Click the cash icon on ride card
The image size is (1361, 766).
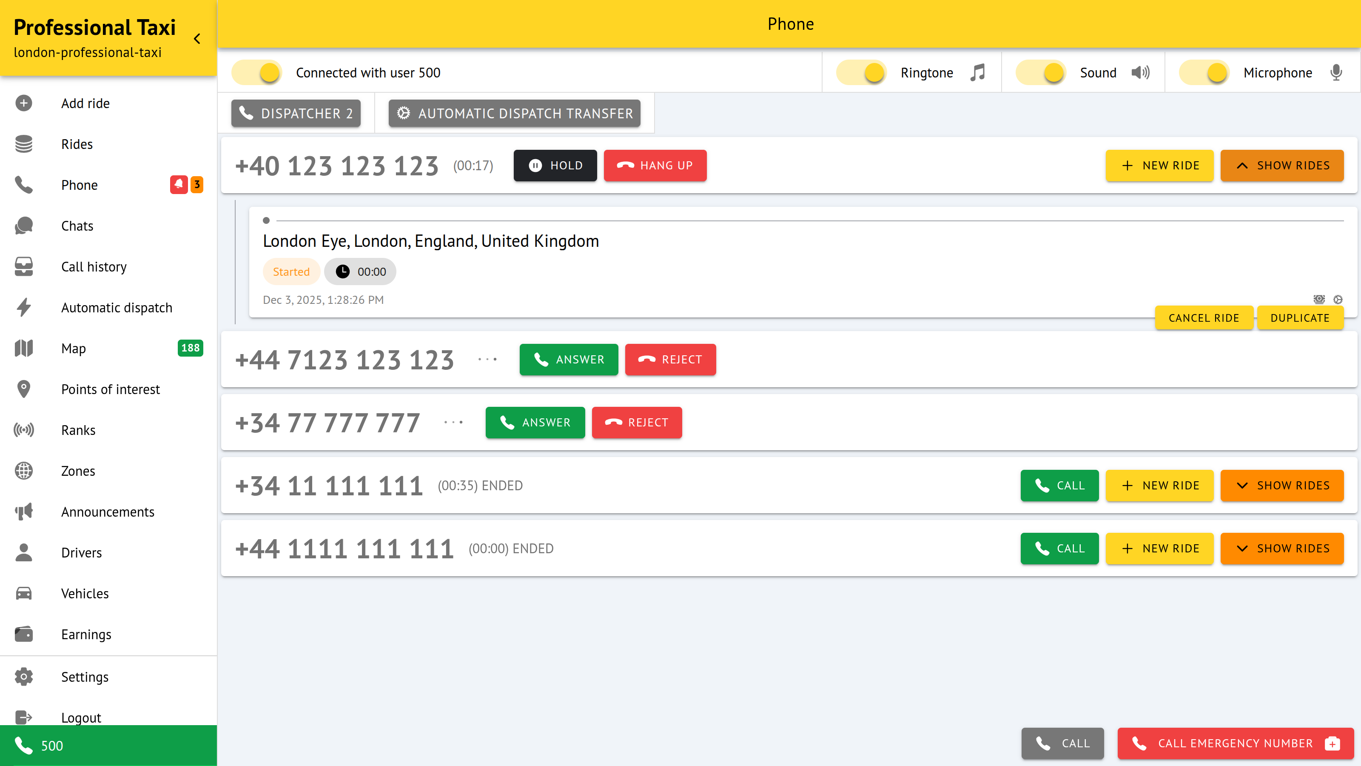pyautogui.click(x=1319, y=299)
